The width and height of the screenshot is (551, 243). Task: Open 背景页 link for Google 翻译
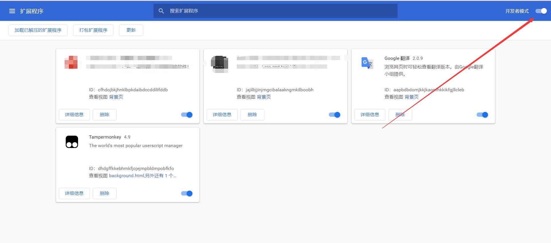[412, 97]
